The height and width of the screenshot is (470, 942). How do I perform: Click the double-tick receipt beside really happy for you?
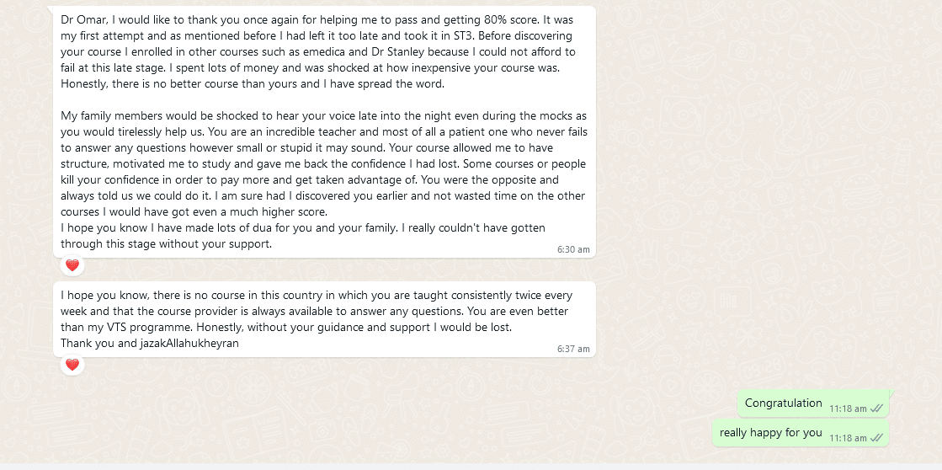(x=876, y=438)
